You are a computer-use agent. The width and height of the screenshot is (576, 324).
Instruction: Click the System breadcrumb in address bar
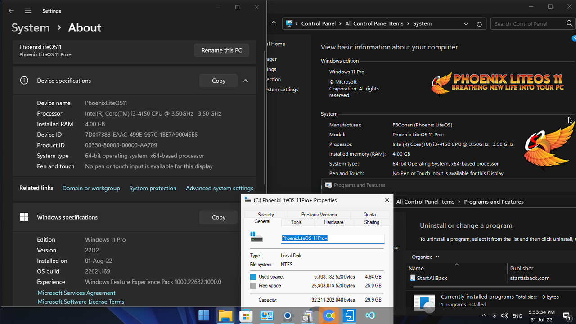point(422,23)
